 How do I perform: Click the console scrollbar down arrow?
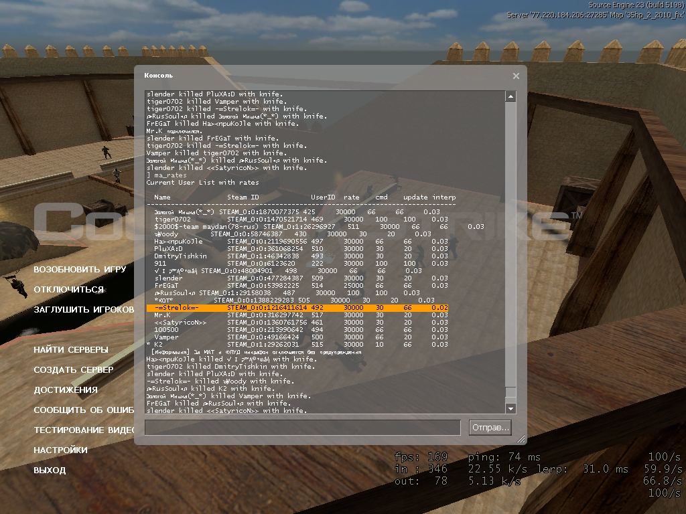(x=510, y=409)
